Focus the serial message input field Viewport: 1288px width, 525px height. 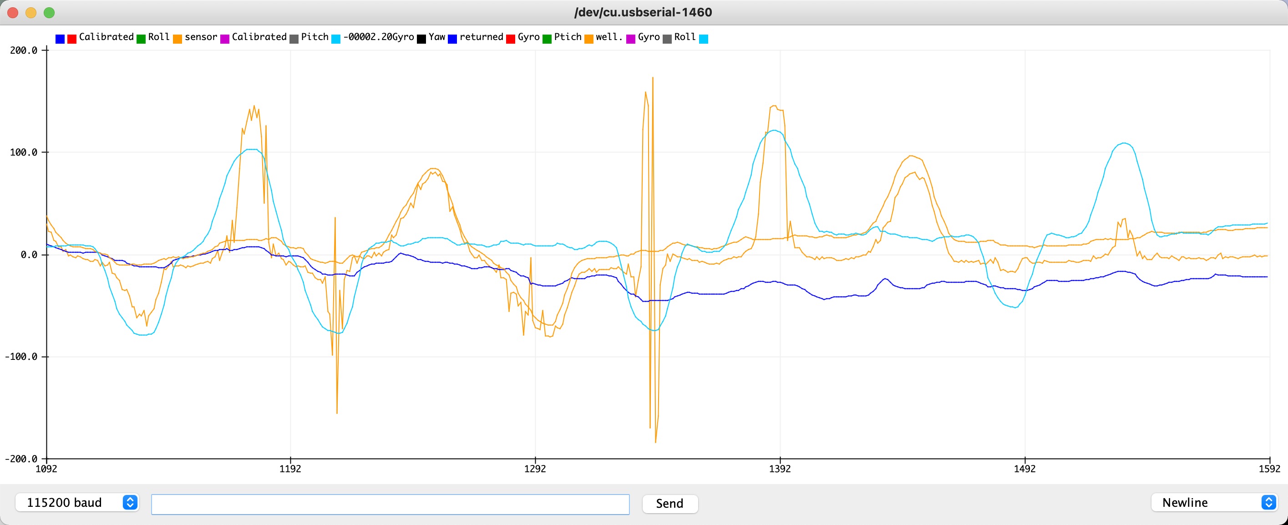(x=390, y=504)
